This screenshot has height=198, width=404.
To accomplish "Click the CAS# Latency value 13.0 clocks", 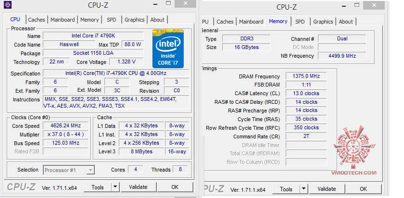I will [306, 93].
